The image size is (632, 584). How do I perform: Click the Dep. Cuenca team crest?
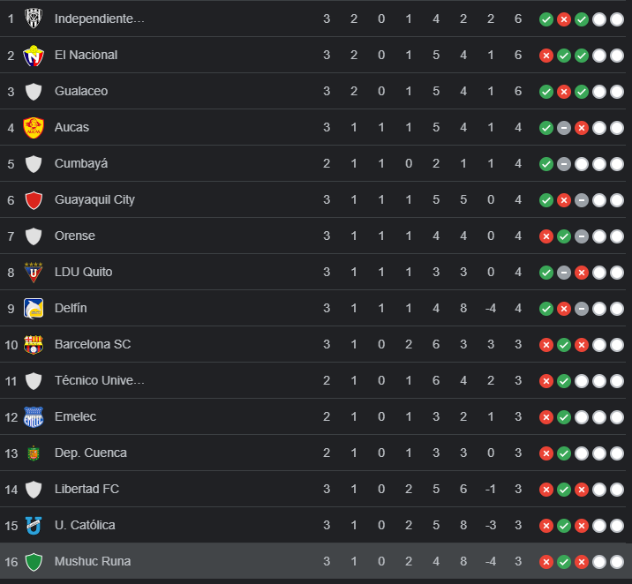(34, 453)
